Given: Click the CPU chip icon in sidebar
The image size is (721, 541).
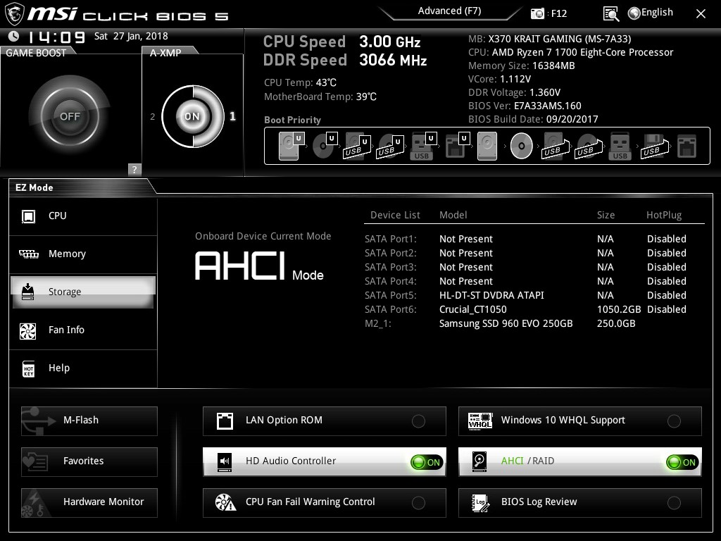Looking at the screenshot, I should click(x=28, y=216).
